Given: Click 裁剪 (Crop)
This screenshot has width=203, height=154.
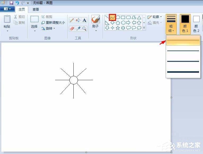Looking at the screenshot, I should tap(47, 17).
